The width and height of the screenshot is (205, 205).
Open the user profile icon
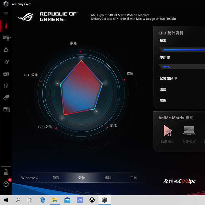pos(6,172)
